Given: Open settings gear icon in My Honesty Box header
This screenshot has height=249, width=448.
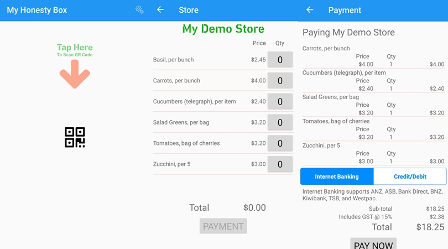Looking at the screenshot, I should click(139, 10).
